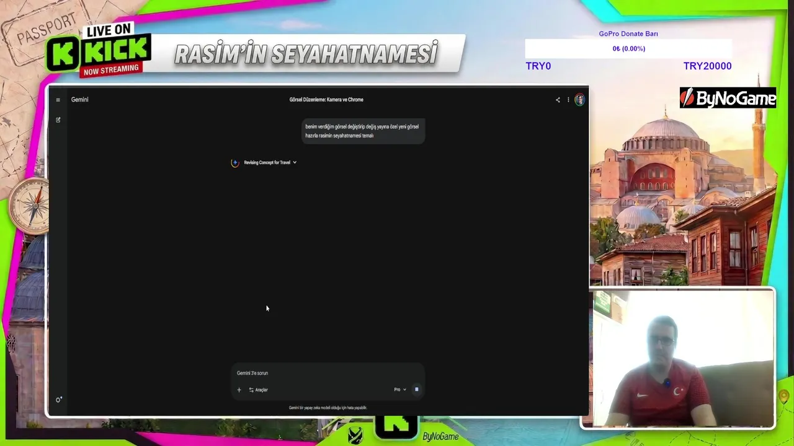Click the TRY20000 donation goal label
794x446 pixels.
click(707, 66)
